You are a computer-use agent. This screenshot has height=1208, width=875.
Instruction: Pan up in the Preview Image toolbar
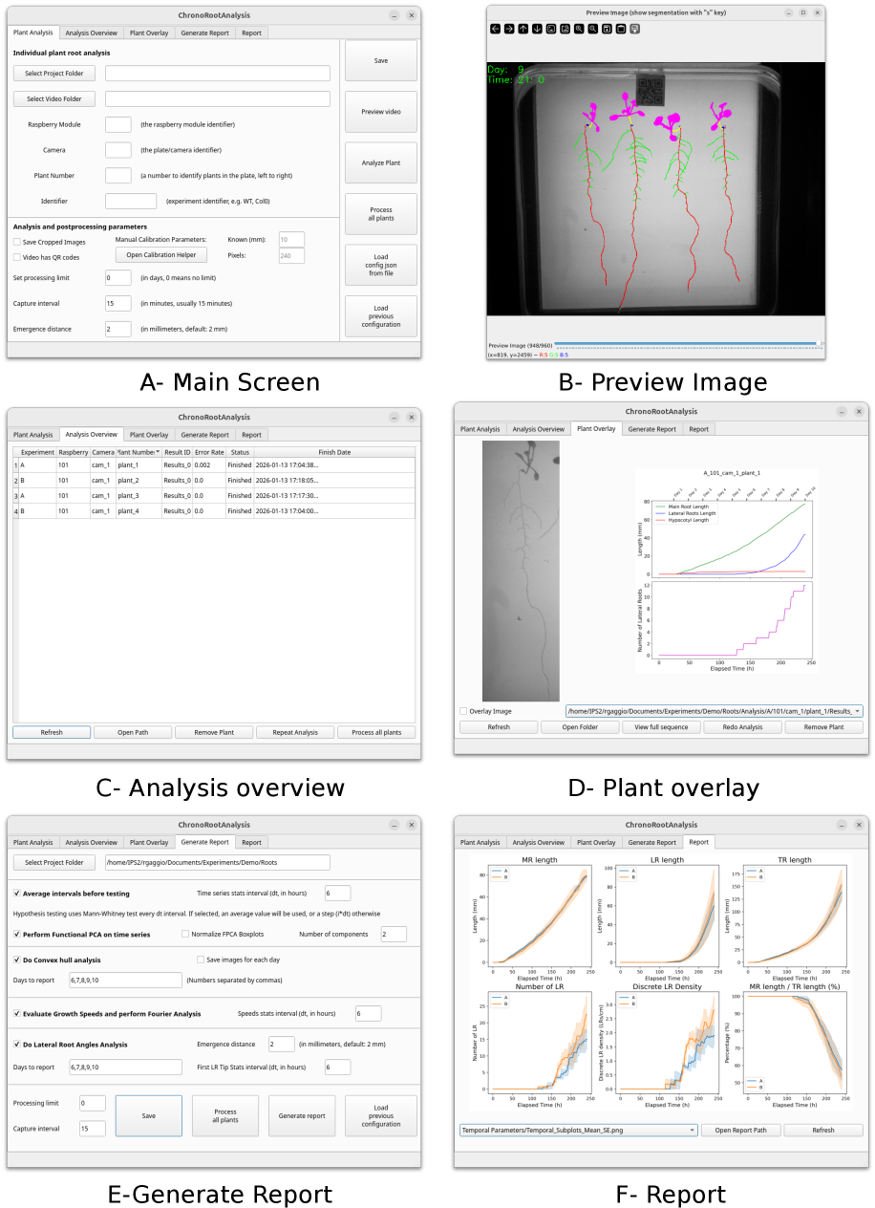click(x=523, y=30)
